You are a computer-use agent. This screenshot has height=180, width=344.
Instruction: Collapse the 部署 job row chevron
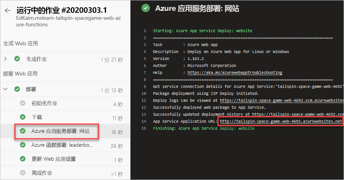tap(5, 89)
